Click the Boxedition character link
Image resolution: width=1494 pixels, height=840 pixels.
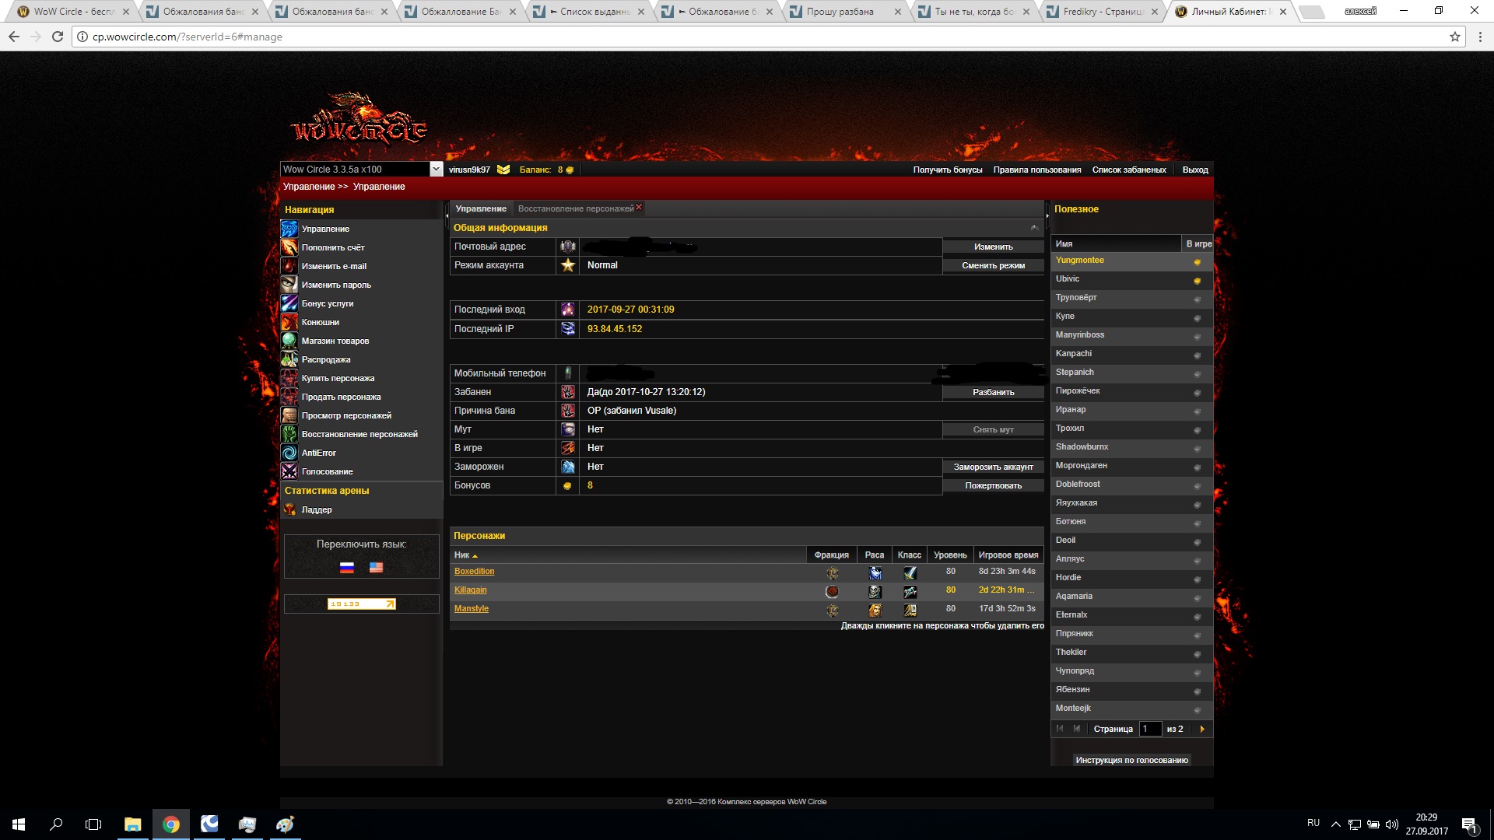tap(474, 572)
